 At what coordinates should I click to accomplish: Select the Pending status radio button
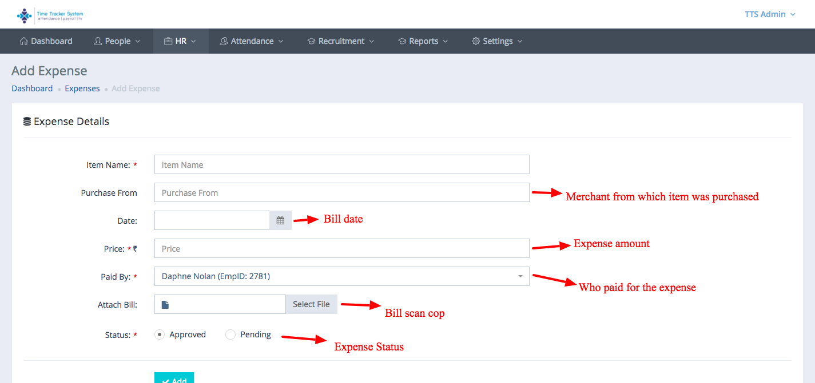pos(230,334)
